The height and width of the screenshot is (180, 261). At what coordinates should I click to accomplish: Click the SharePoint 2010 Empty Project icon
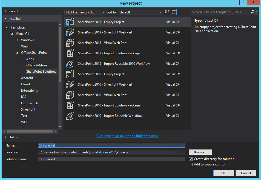70,74
